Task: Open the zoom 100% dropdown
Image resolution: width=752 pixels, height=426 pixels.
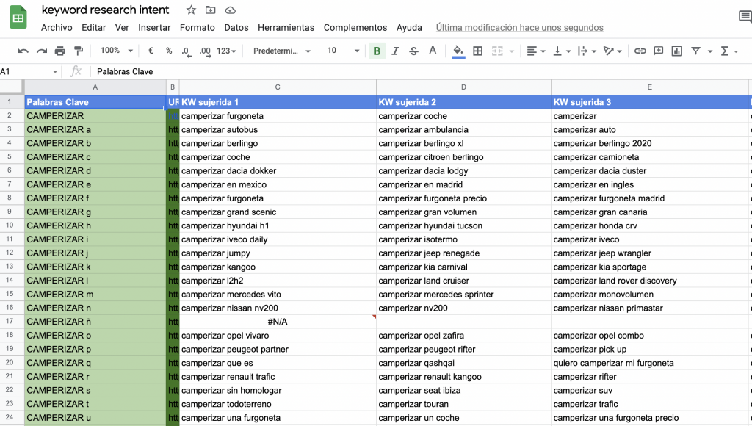Action: (117, 51)
